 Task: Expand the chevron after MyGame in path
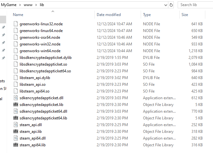(20, 5)
